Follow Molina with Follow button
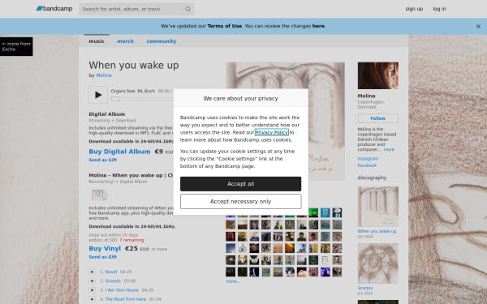This screenshot has height=304, width=487. [x=378, y=118]
